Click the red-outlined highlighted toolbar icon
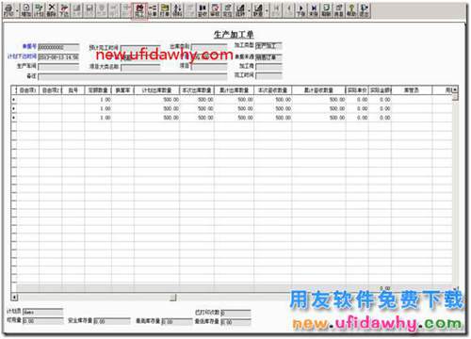 pos(139,10)
